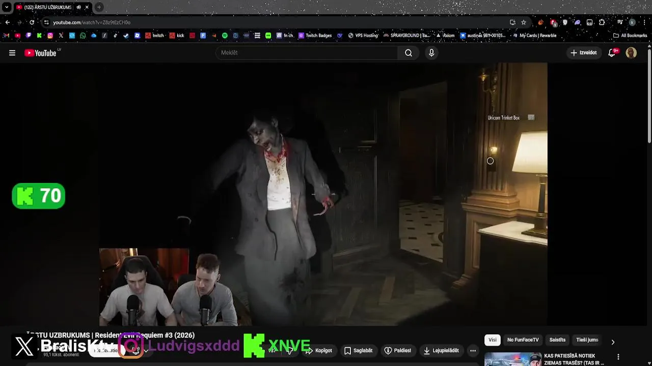This screenshot has width=652, height=366.
Task: Open the media control icon in toolbar
Action: point(620,22)
